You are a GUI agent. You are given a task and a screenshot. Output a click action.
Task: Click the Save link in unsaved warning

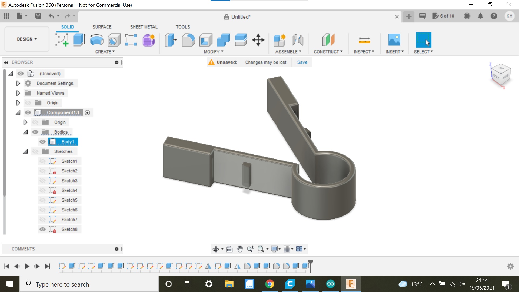(302, 62)
